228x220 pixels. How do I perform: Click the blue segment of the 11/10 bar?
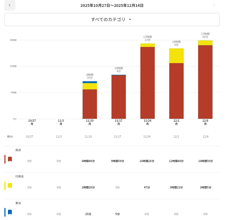click(90, 82)
